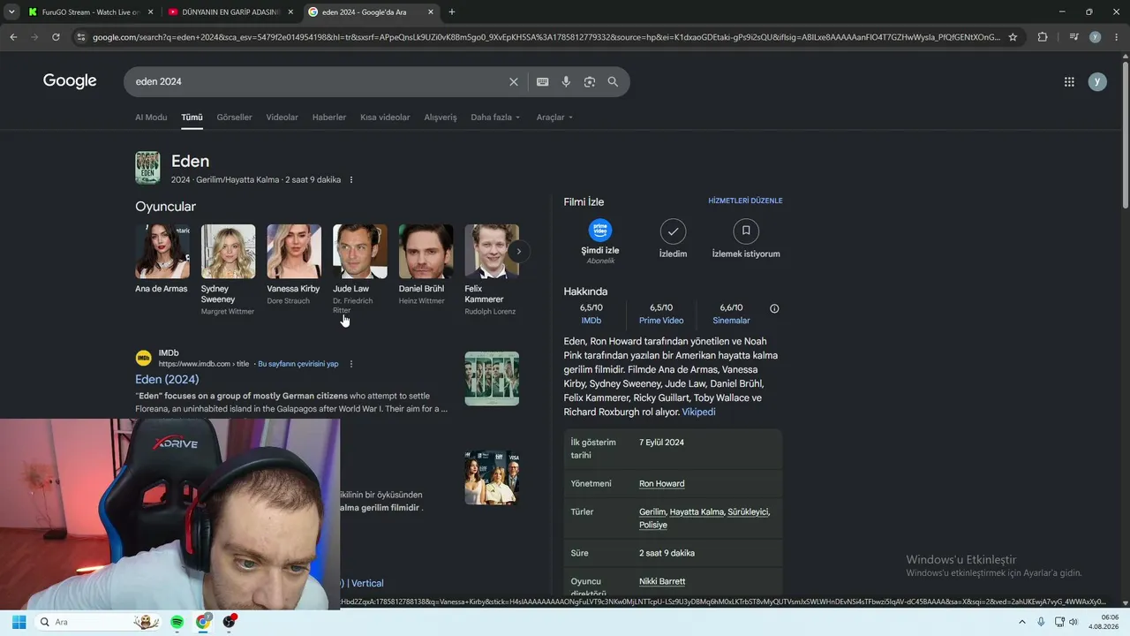Switch to the AI Modu tab
The height and width of the screenshot is (636, 1130).
151,117
